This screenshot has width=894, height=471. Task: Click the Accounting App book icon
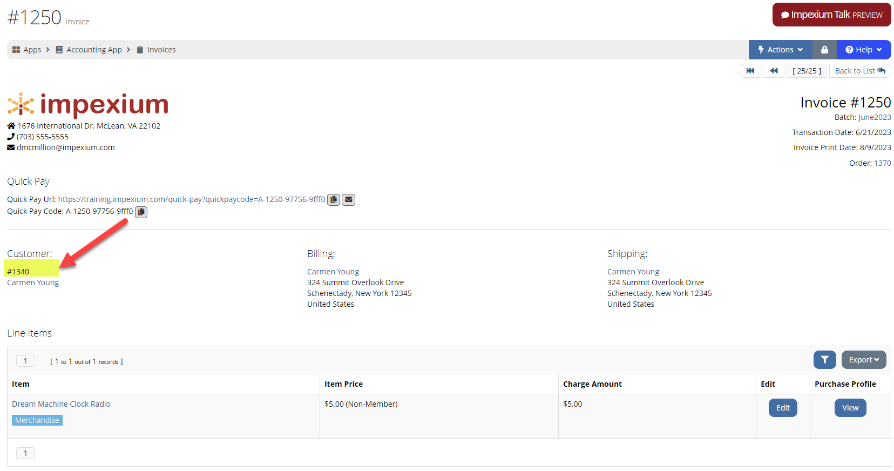(x=59, y=50)
